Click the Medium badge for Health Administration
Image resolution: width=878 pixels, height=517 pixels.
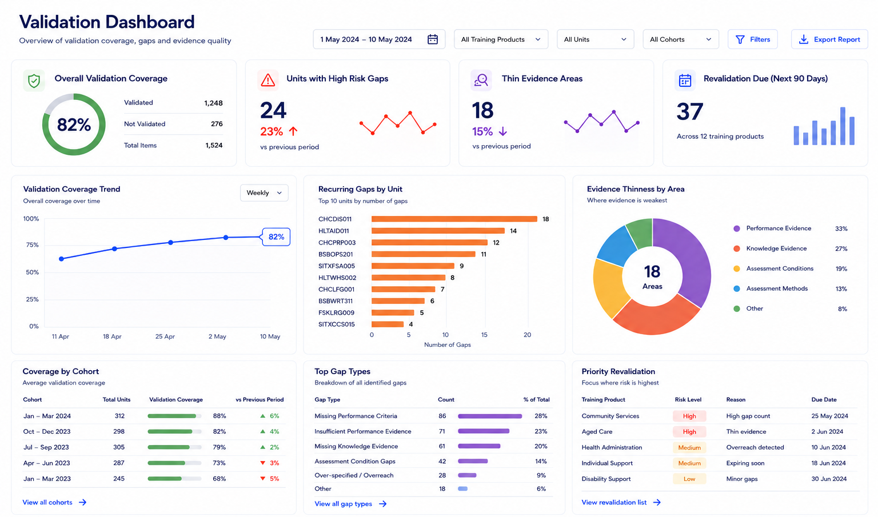tap(689, 447)
